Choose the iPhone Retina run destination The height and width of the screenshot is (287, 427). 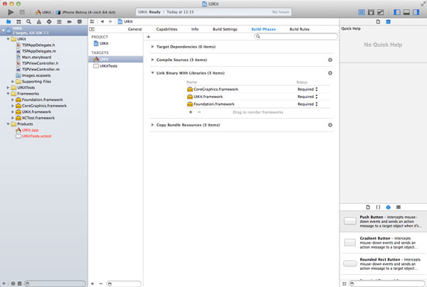click(86, 12)
